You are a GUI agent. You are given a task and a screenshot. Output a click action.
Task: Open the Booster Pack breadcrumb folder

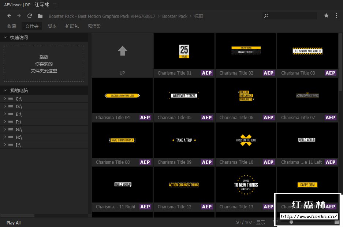click(x=175, y=16)
